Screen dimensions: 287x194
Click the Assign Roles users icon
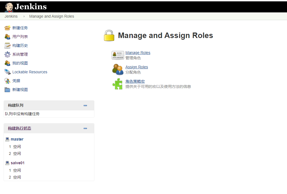118,69
